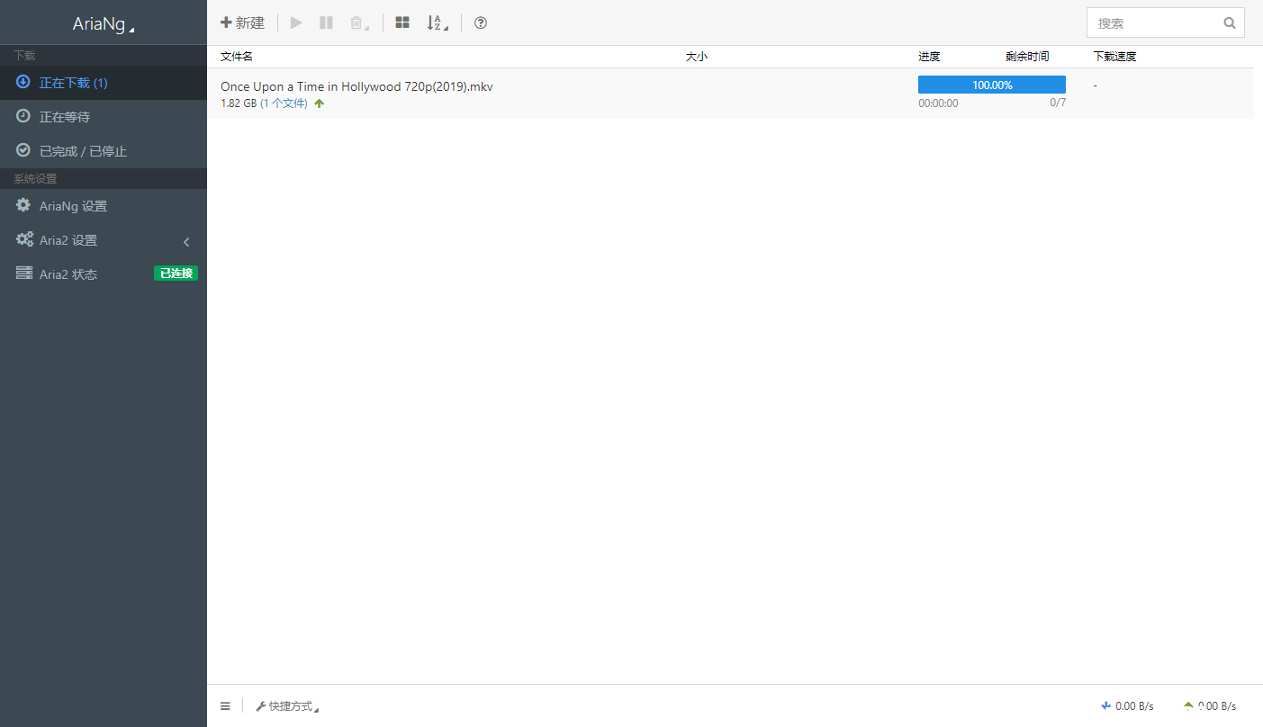Click the pause icon in toolbar
The height and width of the screenshot is (727, 1263).
pos(326,22)
